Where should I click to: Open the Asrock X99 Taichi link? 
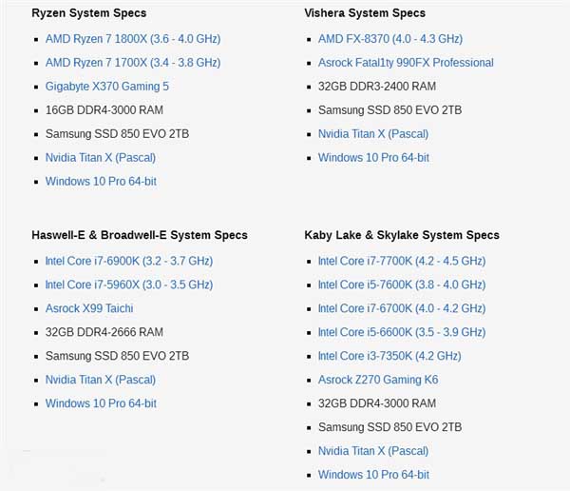[89, 308]
